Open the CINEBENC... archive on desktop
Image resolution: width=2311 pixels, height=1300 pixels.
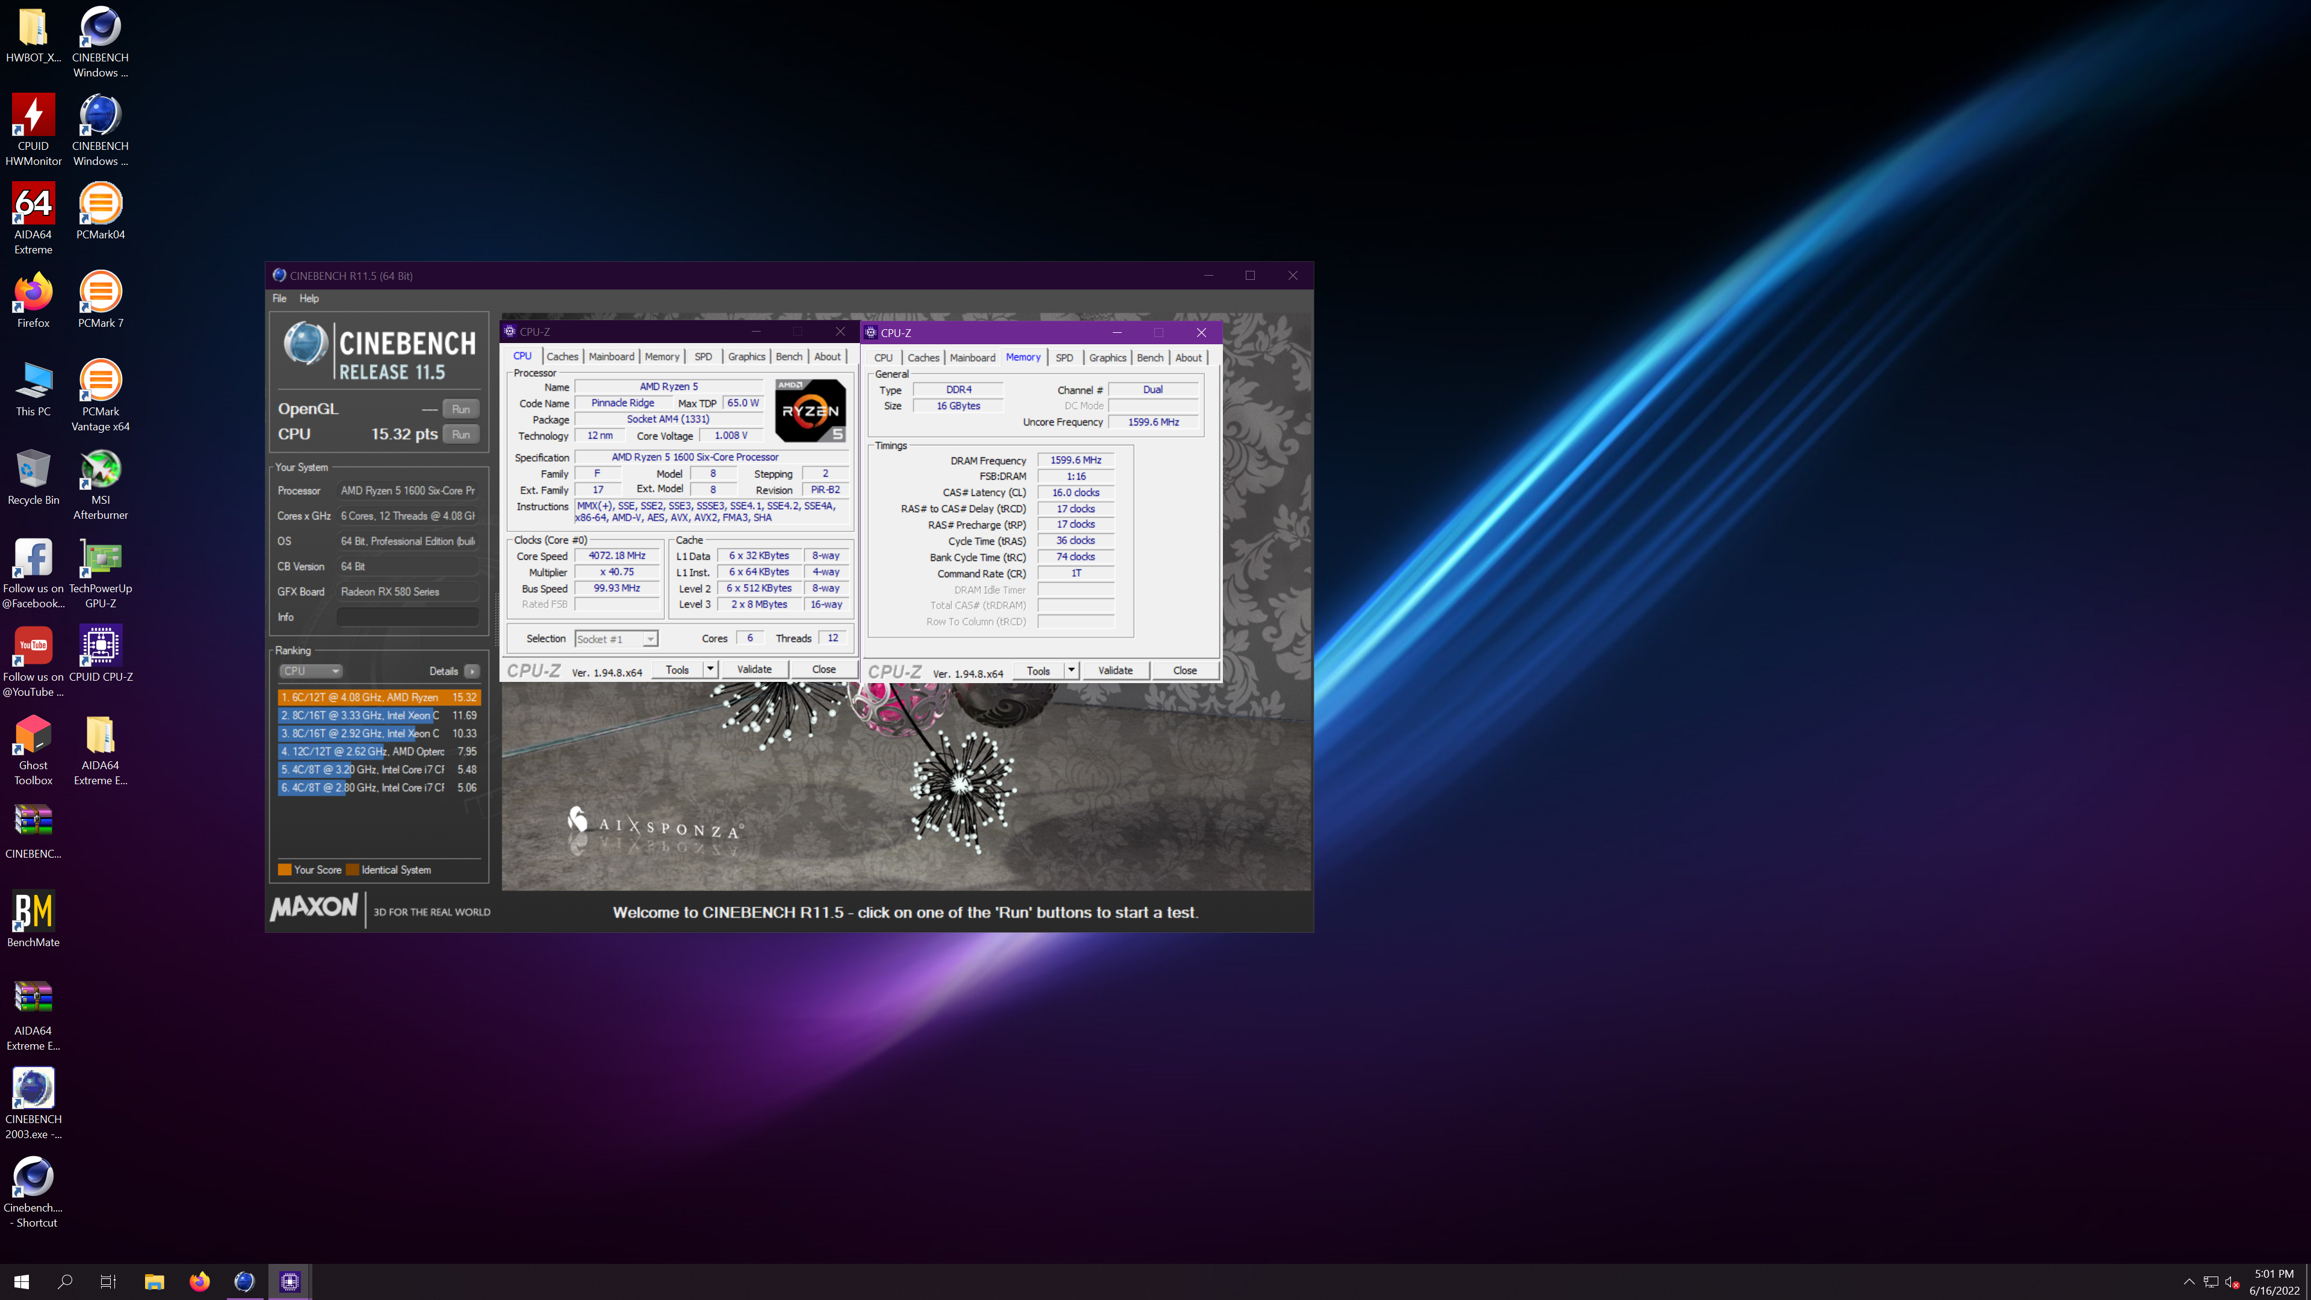pyautogui.click(x=33, y=831)
